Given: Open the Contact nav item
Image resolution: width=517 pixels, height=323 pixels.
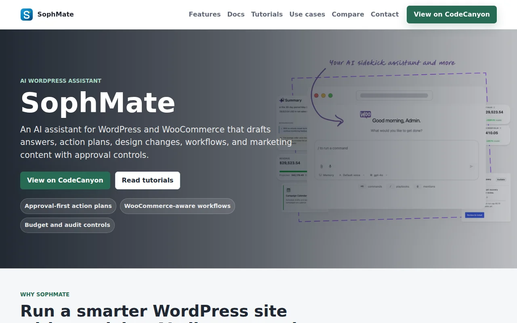Looking at the screenshot, I should pyautogui.click(x=385, y=15).
